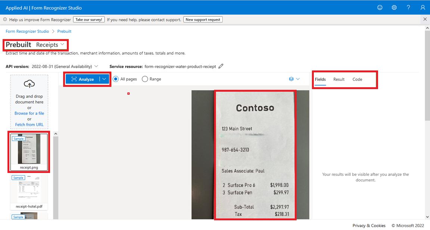
Task: Click the © Microsoft 2022 text
Action: tap(408, 226)
